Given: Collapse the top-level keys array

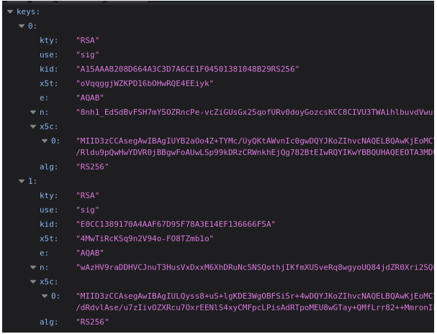Looking at the screenshot, I should click(x=10, y=11).
